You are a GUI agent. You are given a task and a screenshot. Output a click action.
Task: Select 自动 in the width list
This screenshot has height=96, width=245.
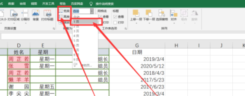click(85, 16)
